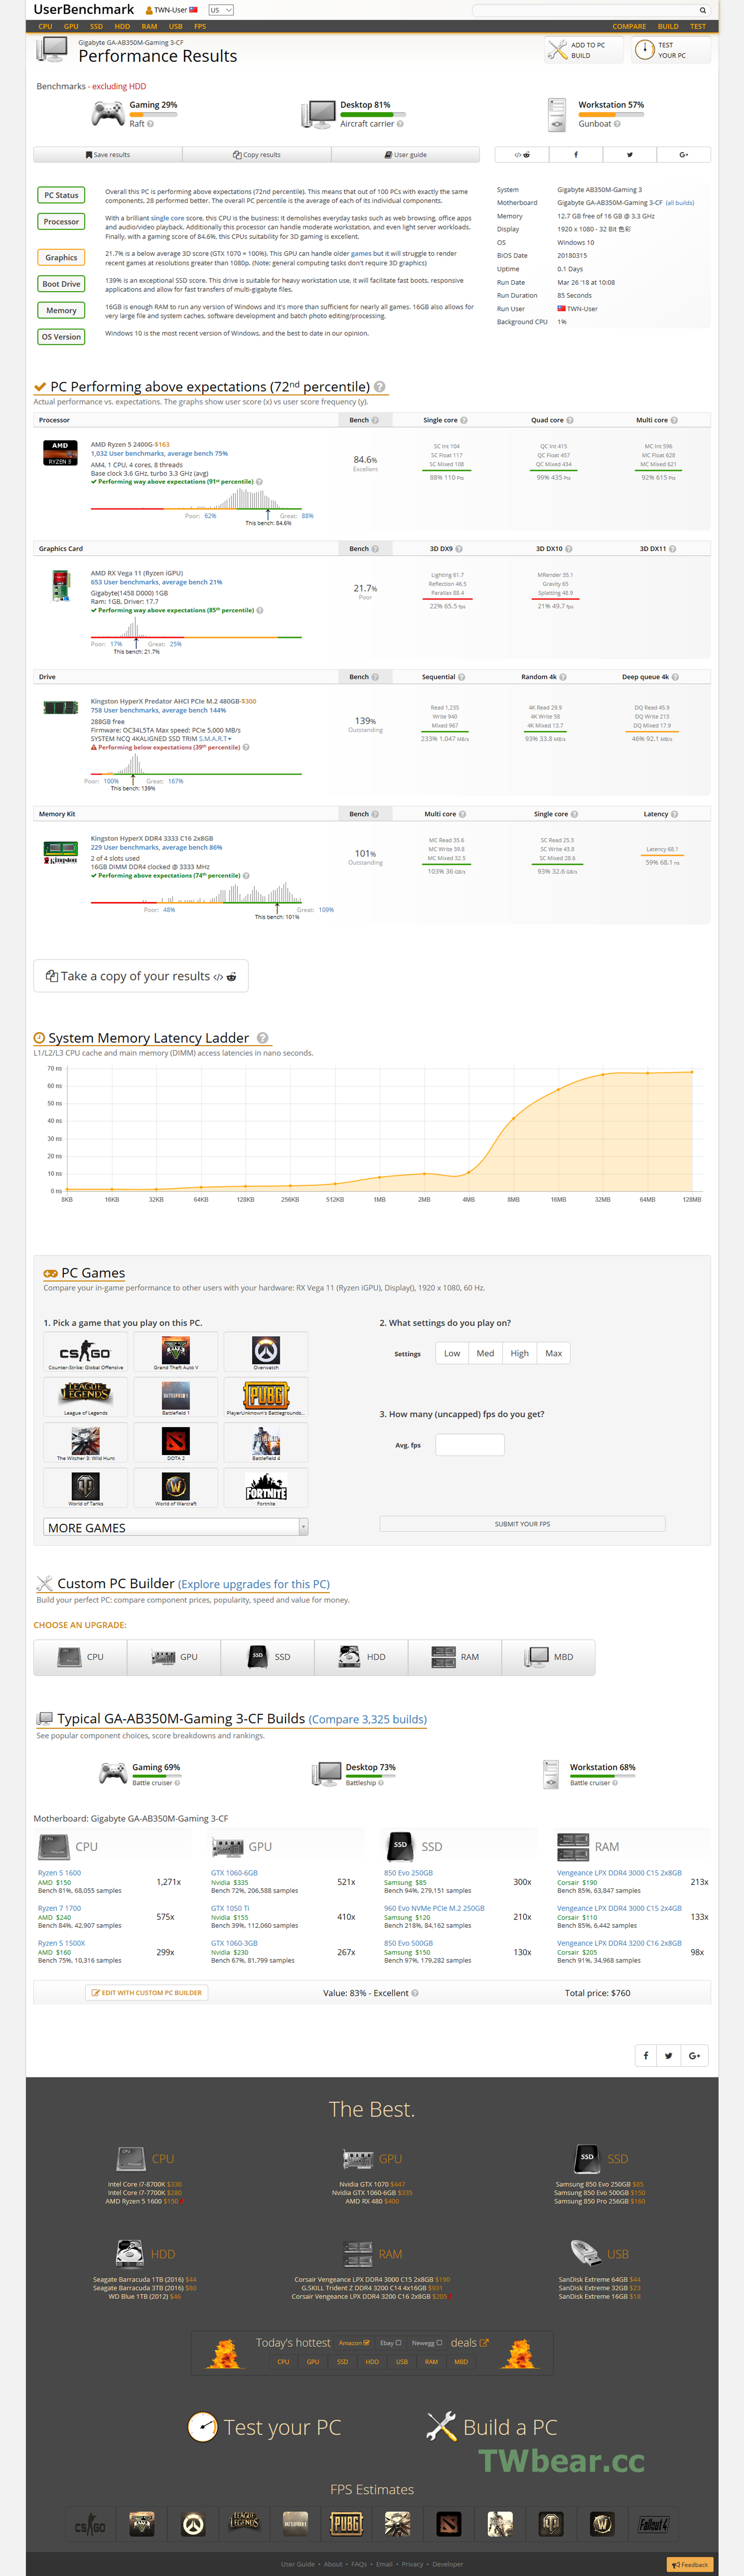Viewport: 744px width, 2576px height.
Task: Open Edit with Custom PC Builder
Action: 147,1993
